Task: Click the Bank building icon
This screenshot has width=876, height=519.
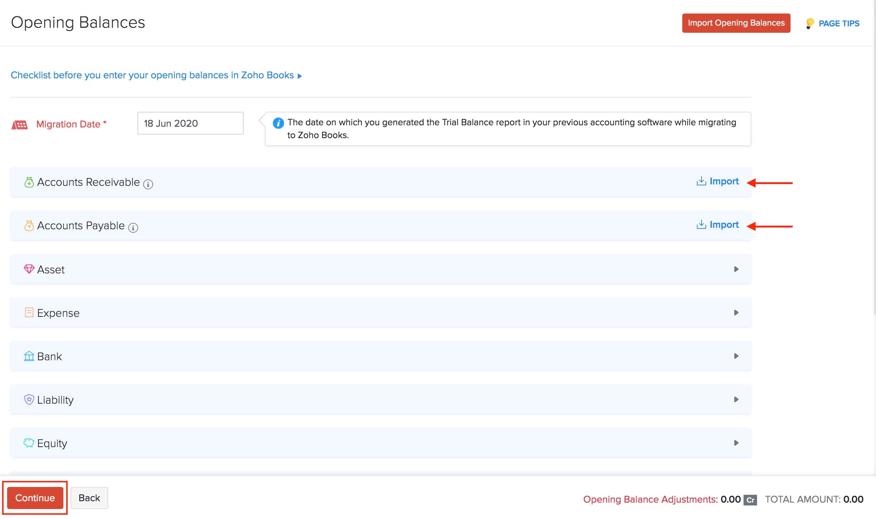Action: point(29,356)
